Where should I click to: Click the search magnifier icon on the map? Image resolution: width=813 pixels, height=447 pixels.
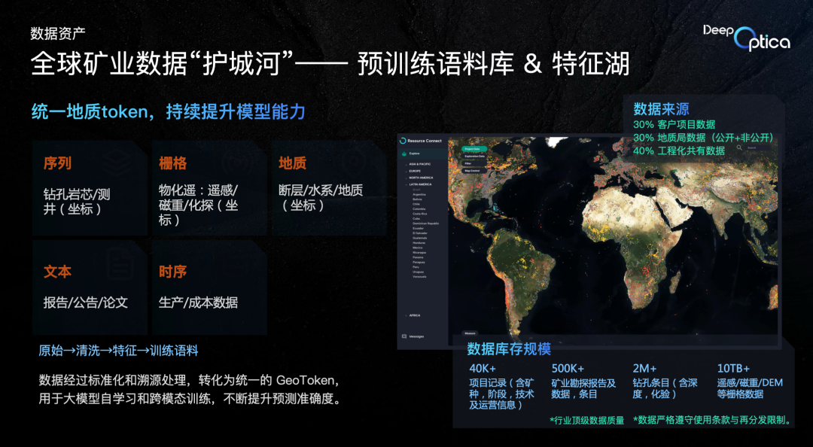pyautogui.click(x=739, y=148)
